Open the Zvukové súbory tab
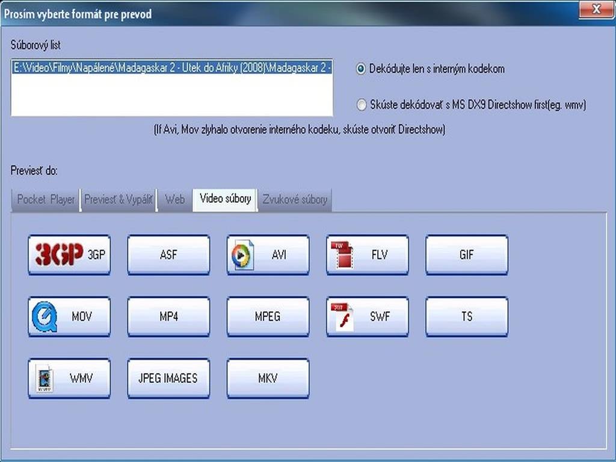 pos(295,200)
